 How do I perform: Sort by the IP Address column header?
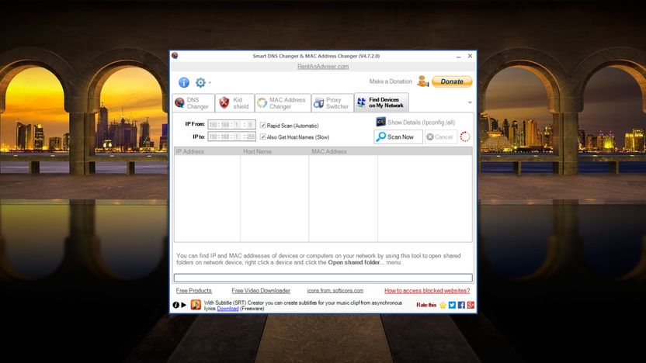(207, 151)
